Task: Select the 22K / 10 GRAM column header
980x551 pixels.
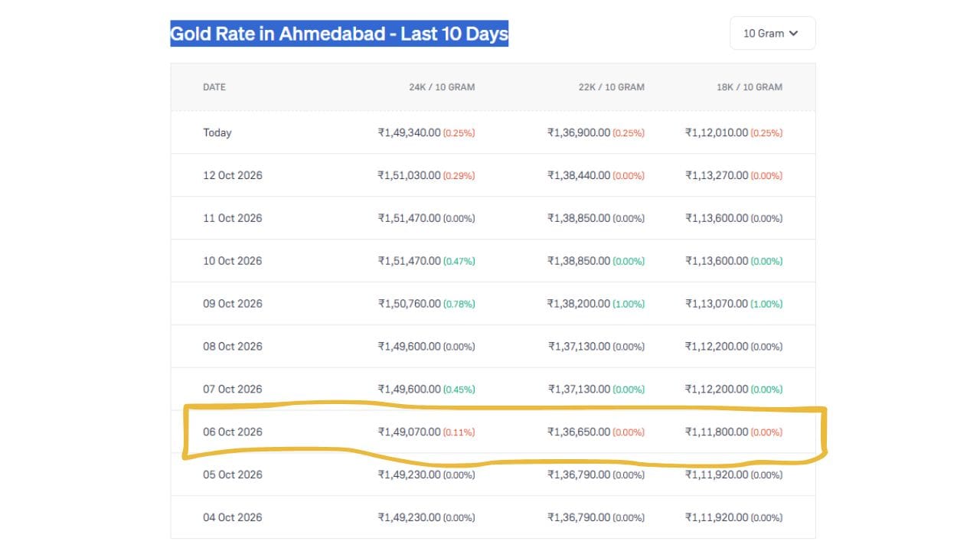Action: point(611,87)
